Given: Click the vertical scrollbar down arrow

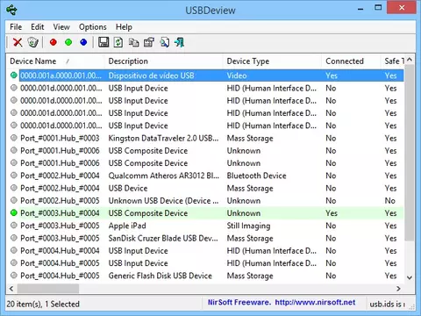Looking at the screenshot, I should (x=410, y=277).
